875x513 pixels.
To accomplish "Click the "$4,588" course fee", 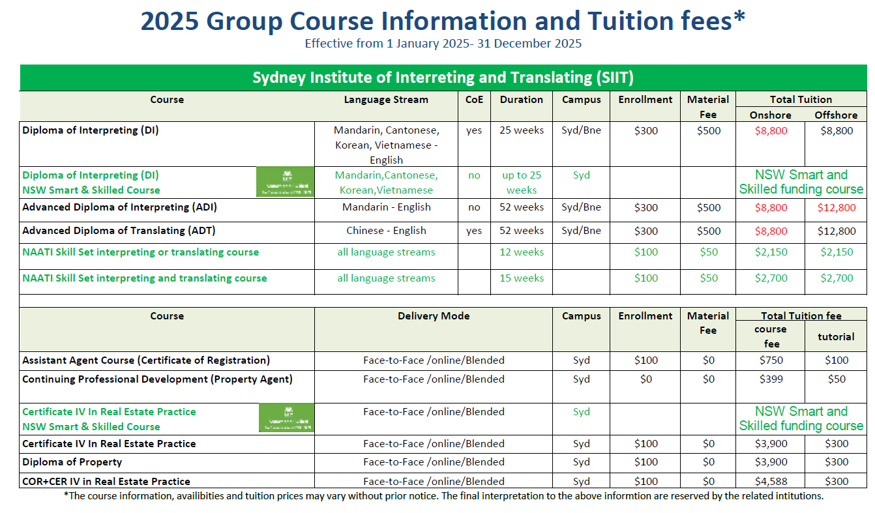I will (771, 482).
